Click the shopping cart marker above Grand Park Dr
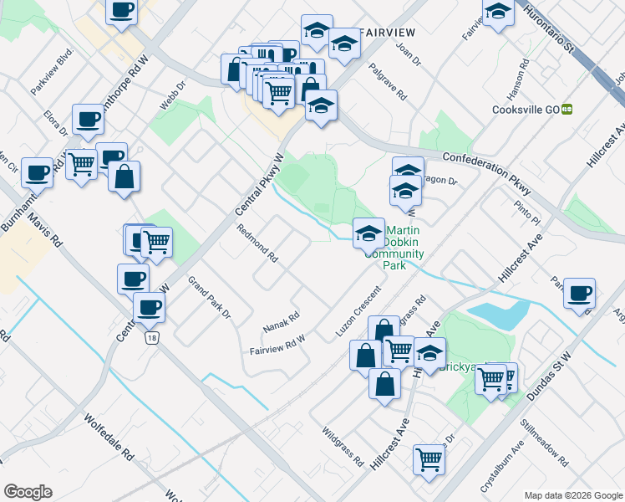625x502 pixels. pyautogui.click(x=156, y=244)
